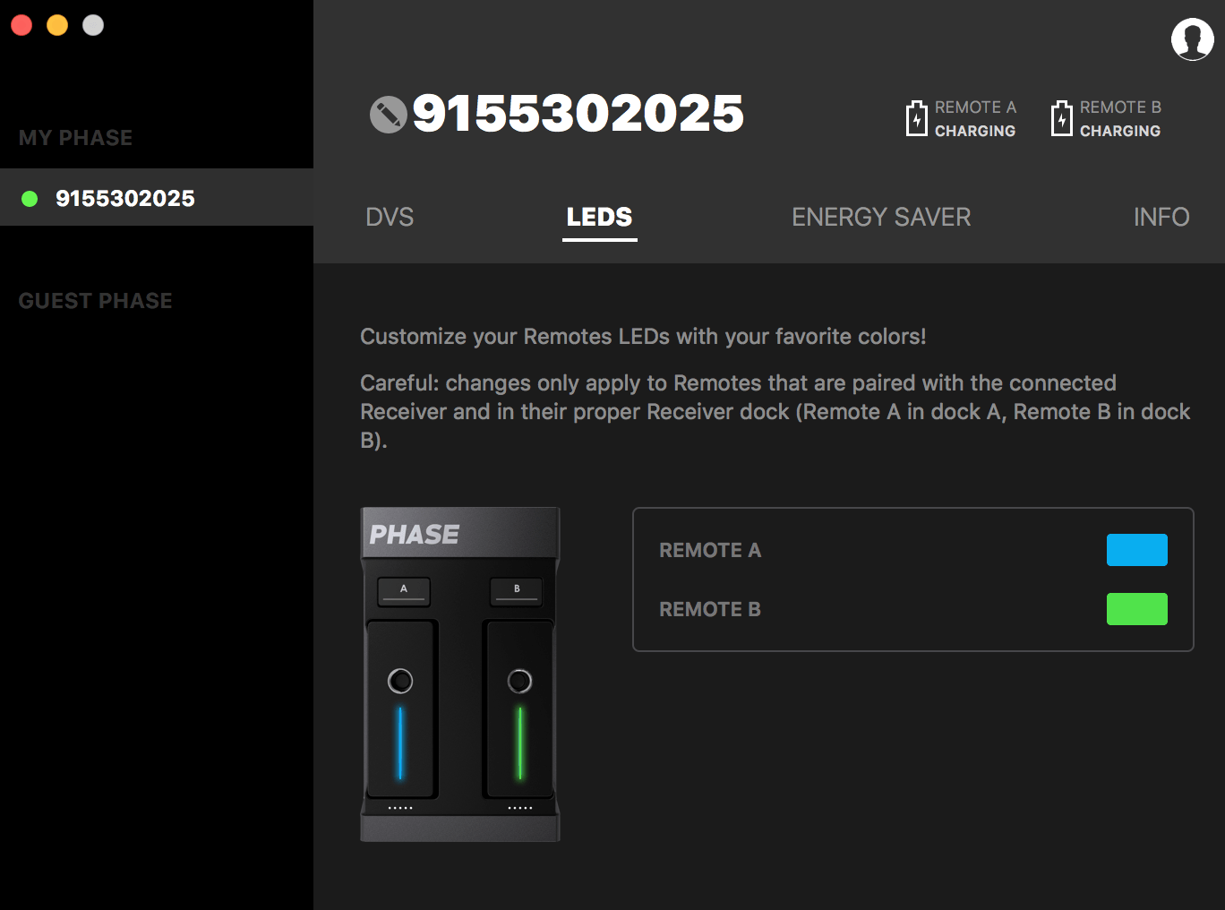Select device 9155302025 in the sidebar

(x=124, y=198)
